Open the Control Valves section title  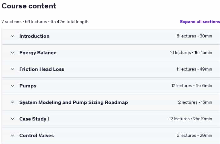tap(37, 136)
